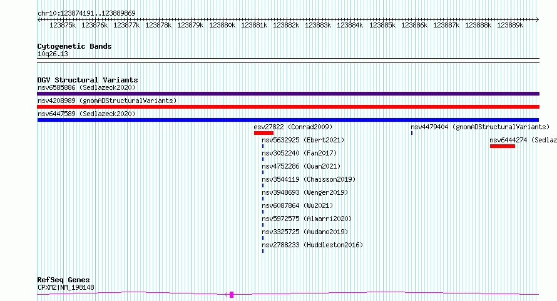The width and height of the screenshot is (557, 301).
Task: Click the nsv5972575 (Almarri2020) label
Action: point(307,219)
